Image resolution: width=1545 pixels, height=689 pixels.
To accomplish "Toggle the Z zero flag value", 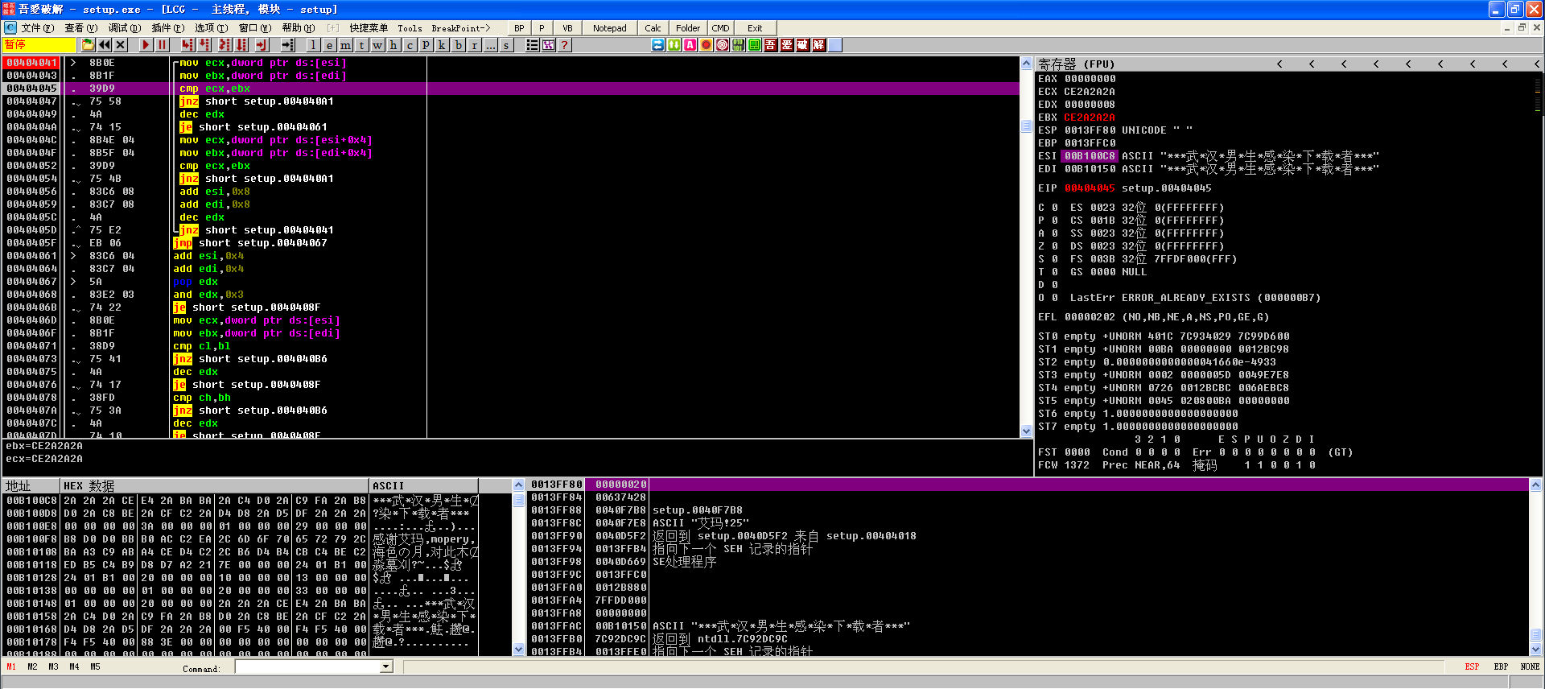I will click(1055, 246).
